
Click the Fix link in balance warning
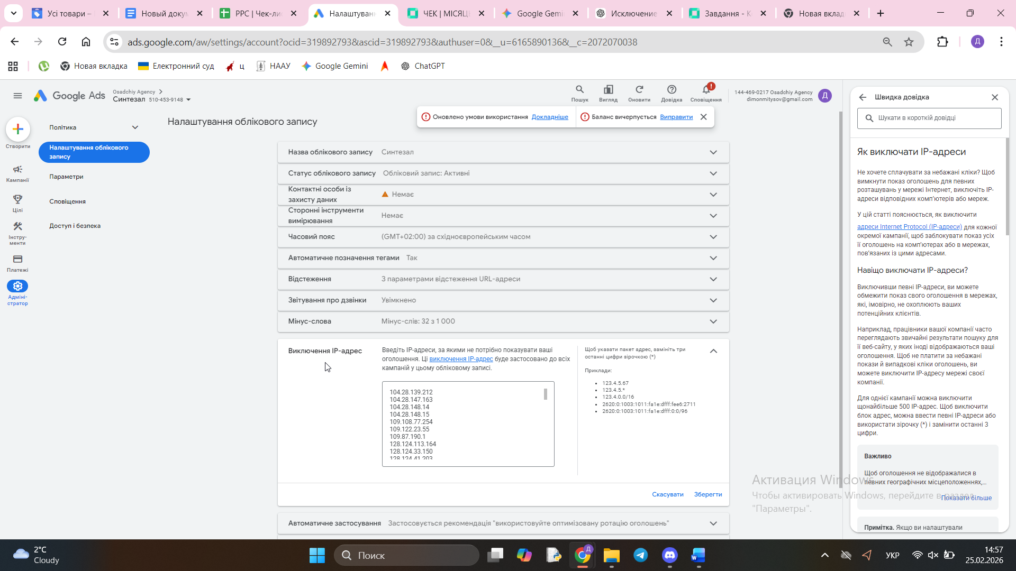tap(676, 117)
